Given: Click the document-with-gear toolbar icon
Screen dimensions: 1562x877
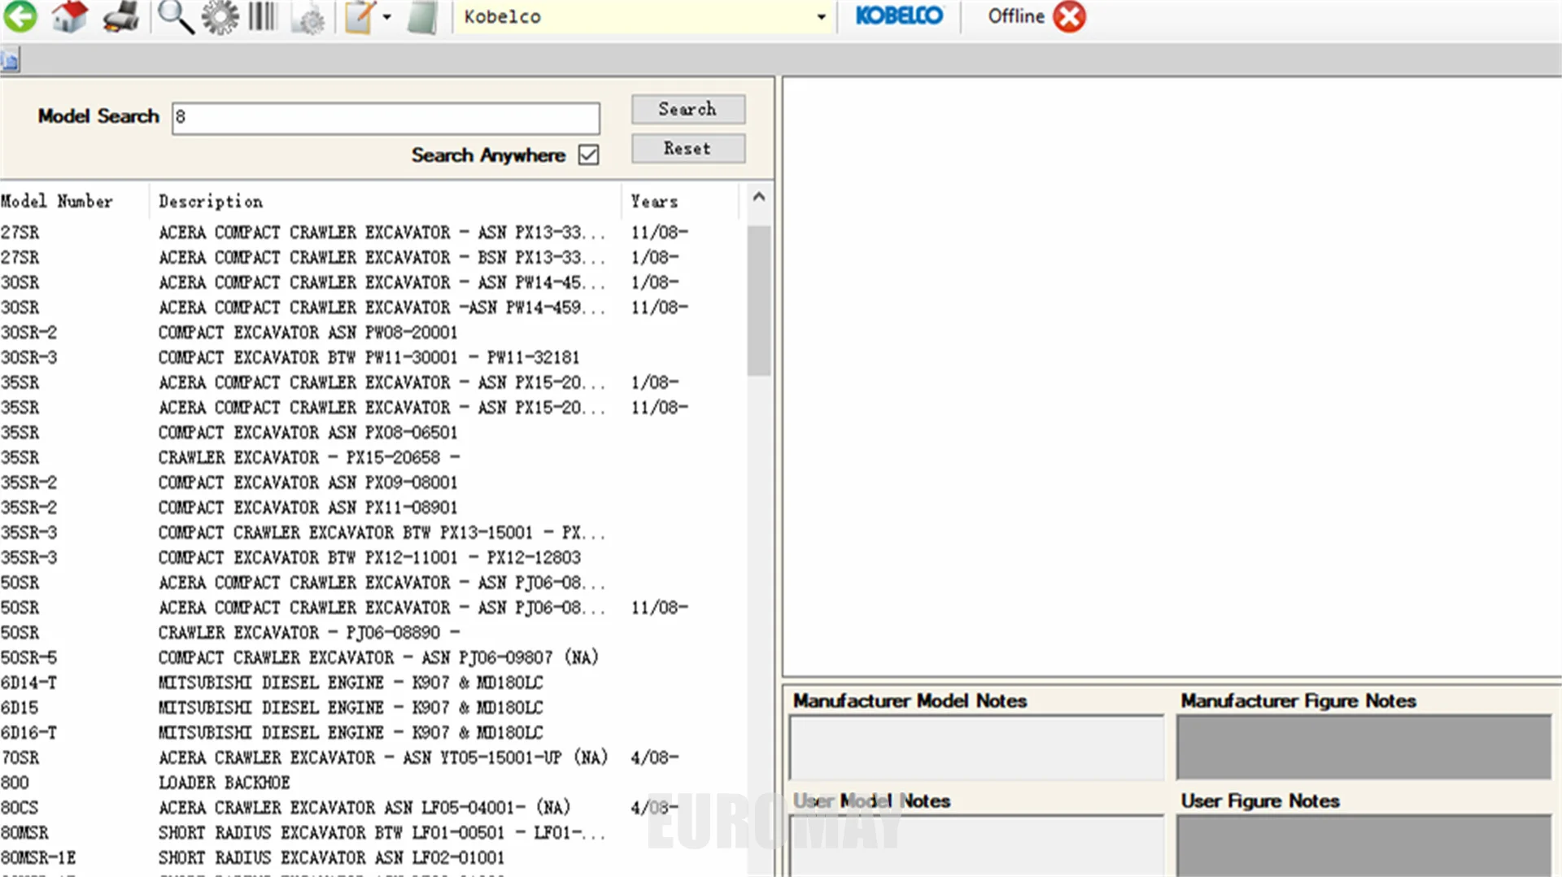Looking at the screenshot, I should (x=308, y=18).
